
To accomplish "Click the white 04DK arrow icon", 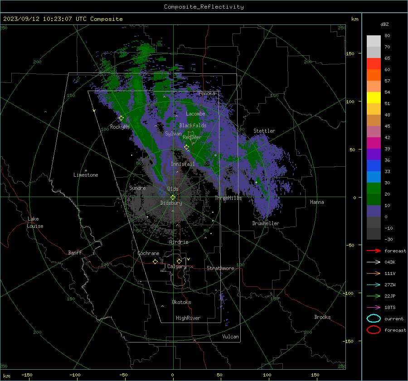I will click(x=374, y=262).
